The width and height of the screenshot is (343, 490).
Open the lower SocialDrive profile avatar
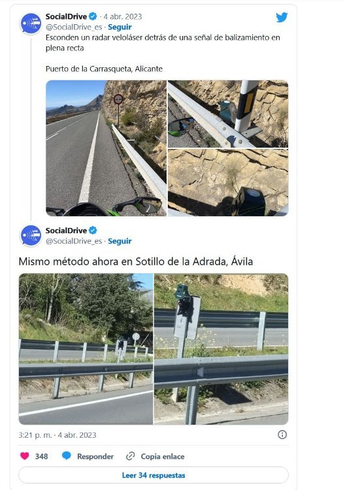[31, 235]
